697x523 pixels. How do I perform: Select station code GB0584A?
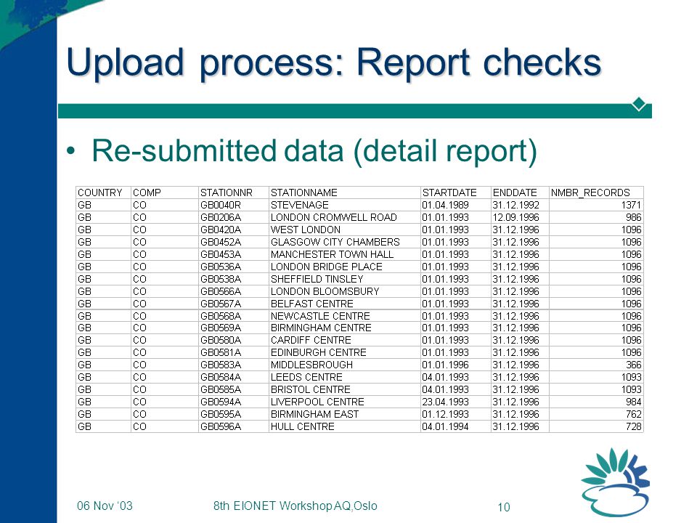tap(221, 377)
